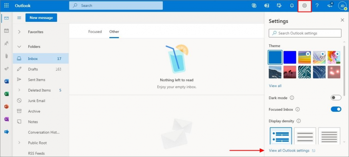349x157 pixels.
Task: Click the top Search box
Action: click(116, 5)
